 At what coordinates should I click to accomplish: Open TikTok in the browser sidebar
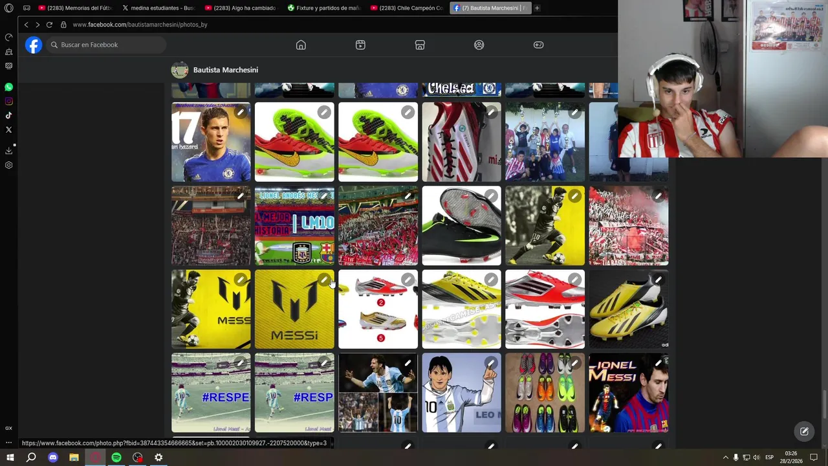tap(9, 115)
